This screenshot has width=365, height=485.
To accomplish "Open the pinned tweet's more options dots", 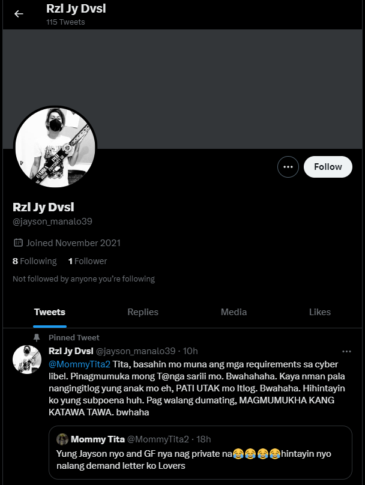I will pyautogui.click(x=346, y=351).
